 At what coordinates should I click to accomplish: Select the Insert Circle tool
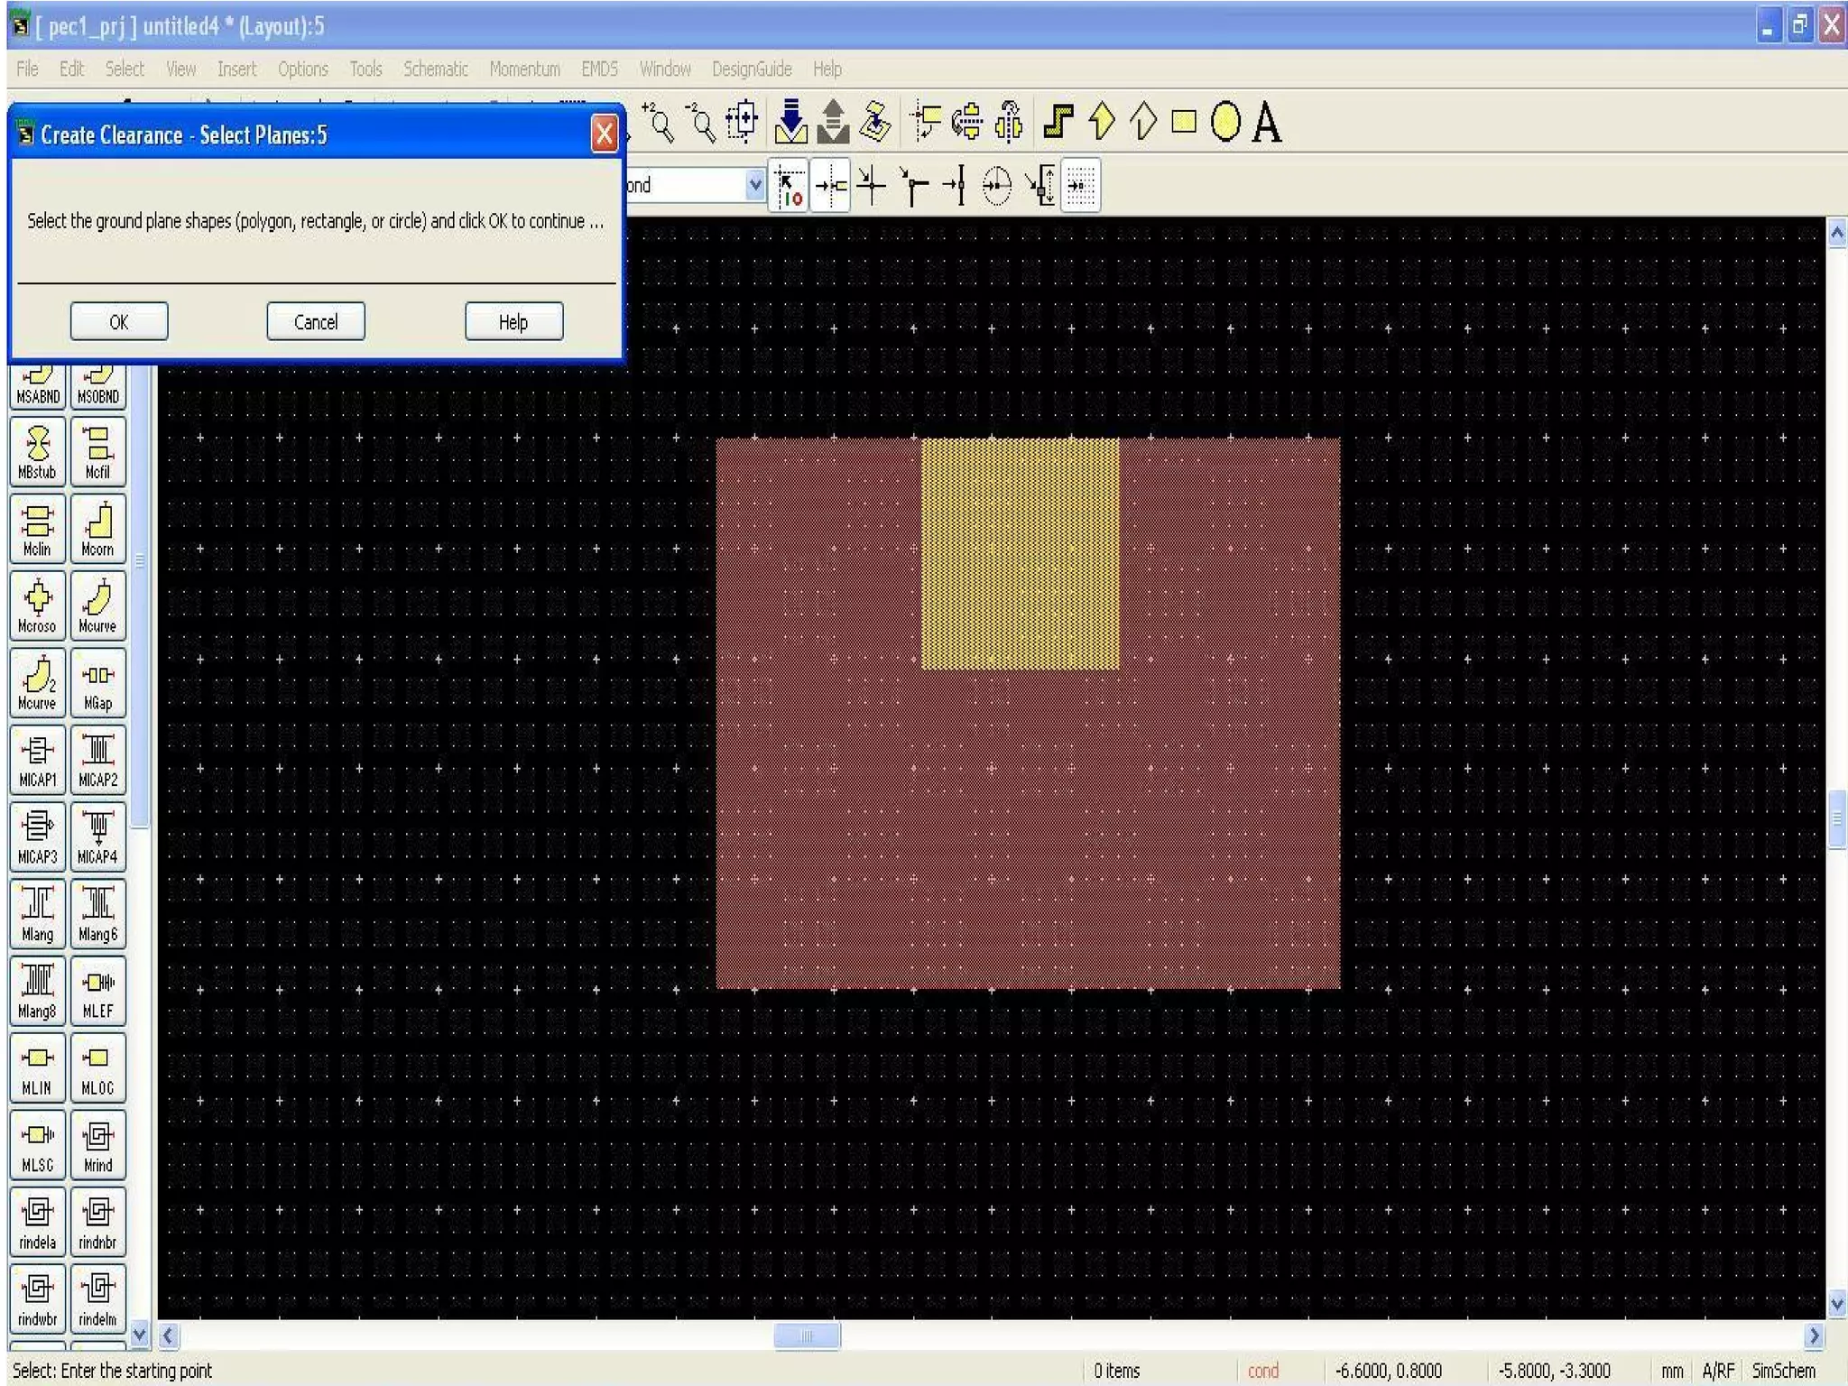click(x=1224, y=122)
